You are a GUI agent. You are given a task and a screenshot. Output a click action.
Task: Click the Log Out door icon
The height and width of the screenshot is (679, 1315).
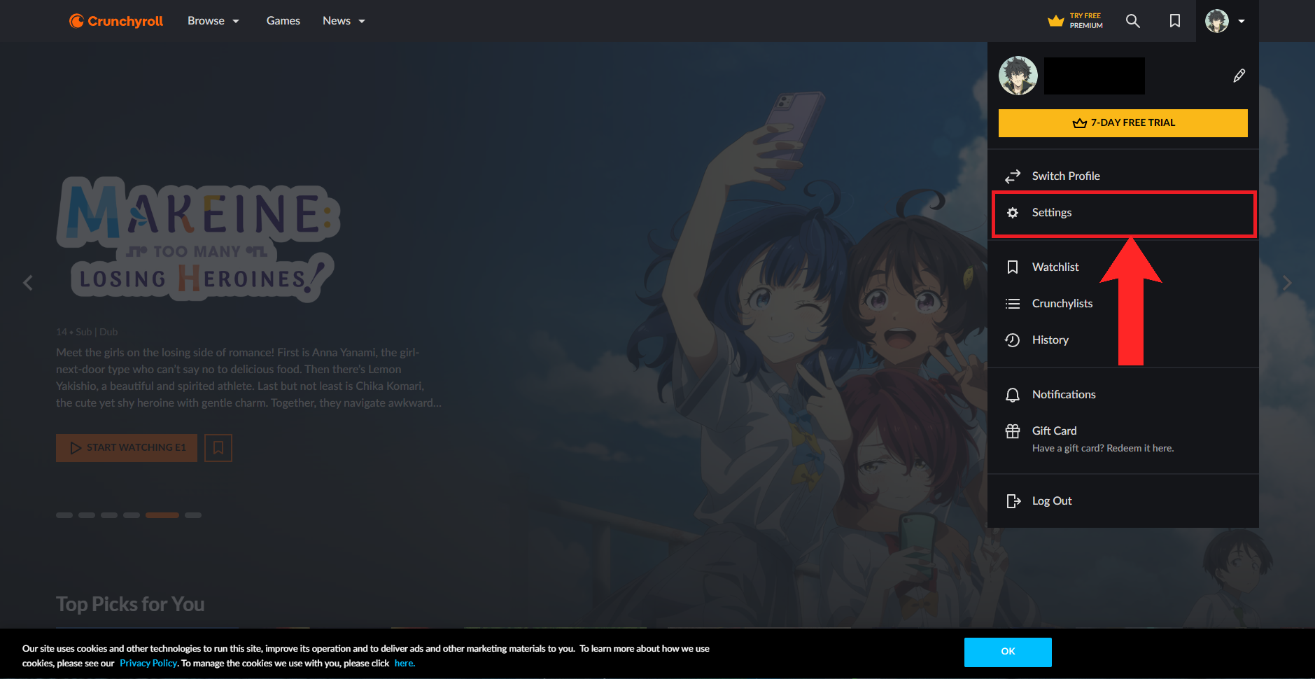[1013, 501]
